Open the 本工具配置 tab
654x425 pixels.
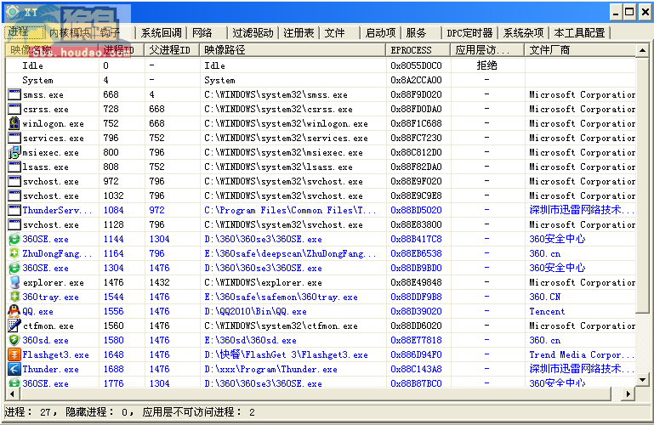(x=579, y=33)
